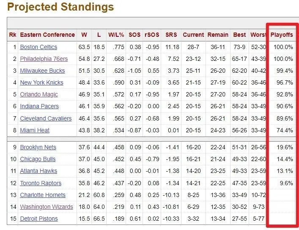Open the Miami Heat team page
The height and width of the screenshot is (230, 299).
pos(35,130)
